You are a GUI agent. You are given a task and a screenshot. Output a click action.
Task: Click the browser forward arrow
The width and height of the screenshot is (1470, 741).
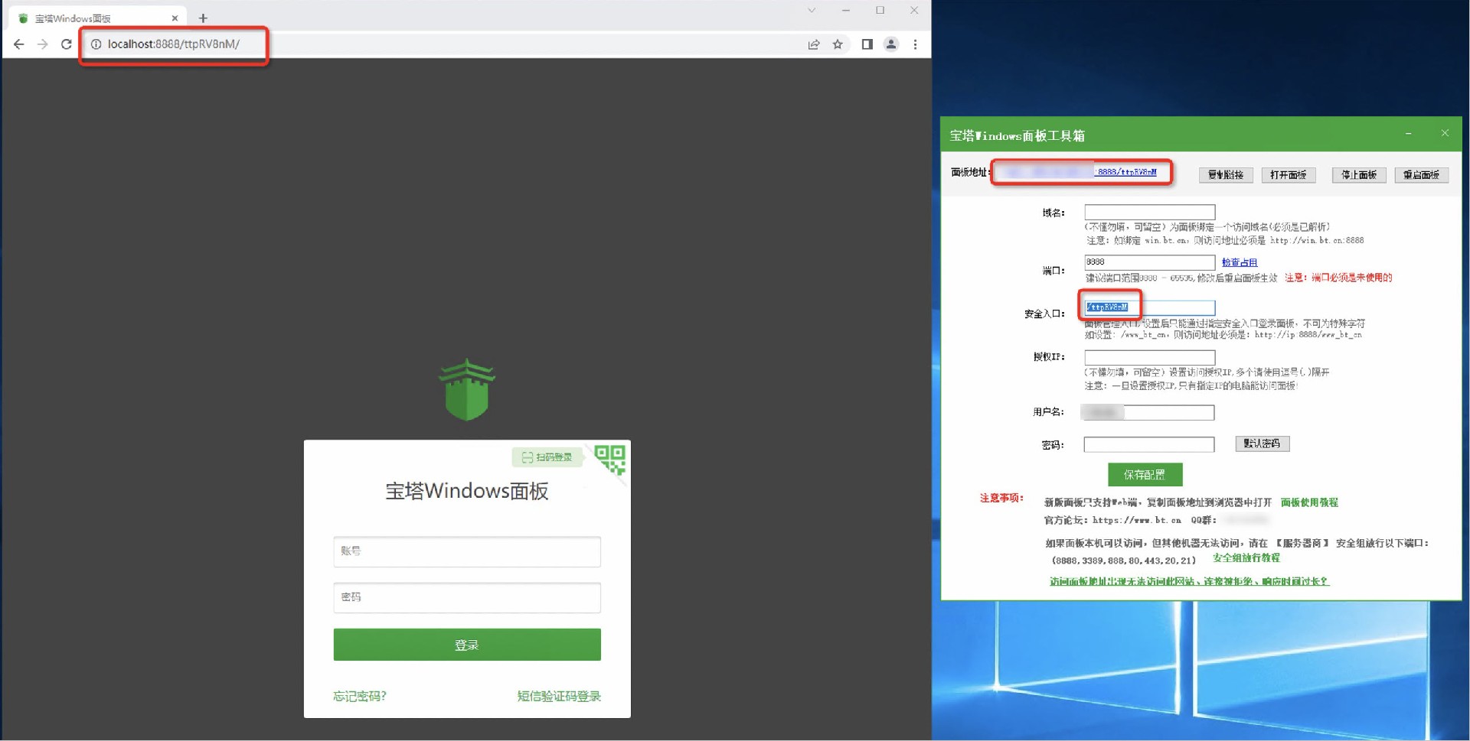[x=43, y=44]
